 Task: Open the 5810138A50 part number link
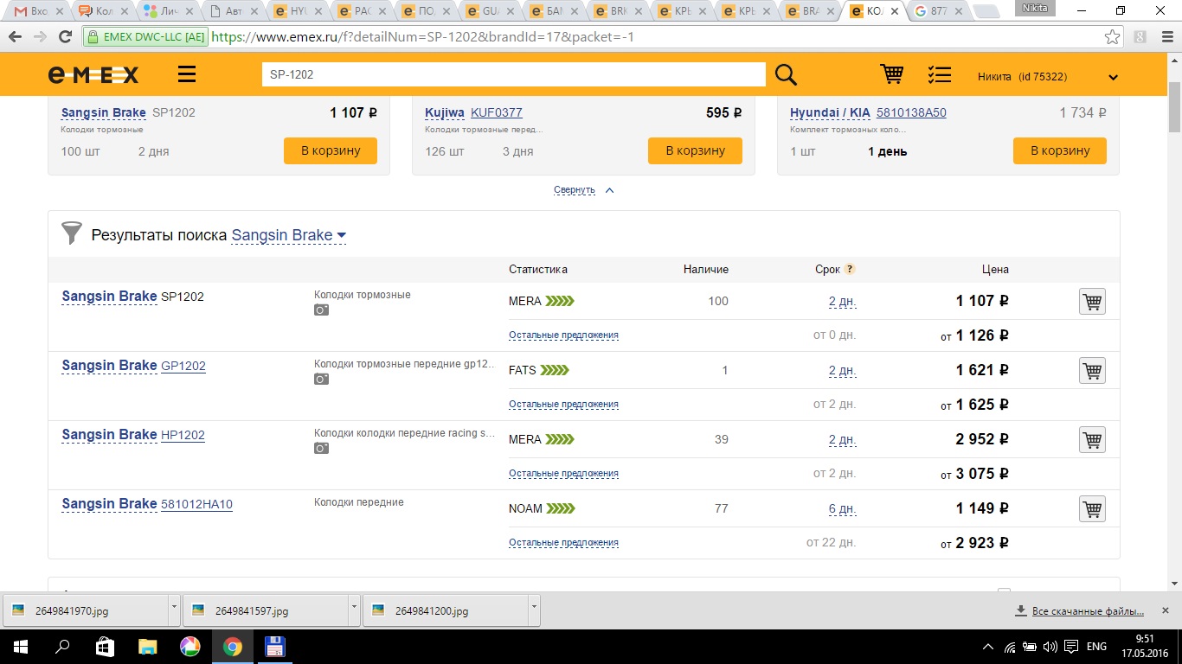pos(911,112)
